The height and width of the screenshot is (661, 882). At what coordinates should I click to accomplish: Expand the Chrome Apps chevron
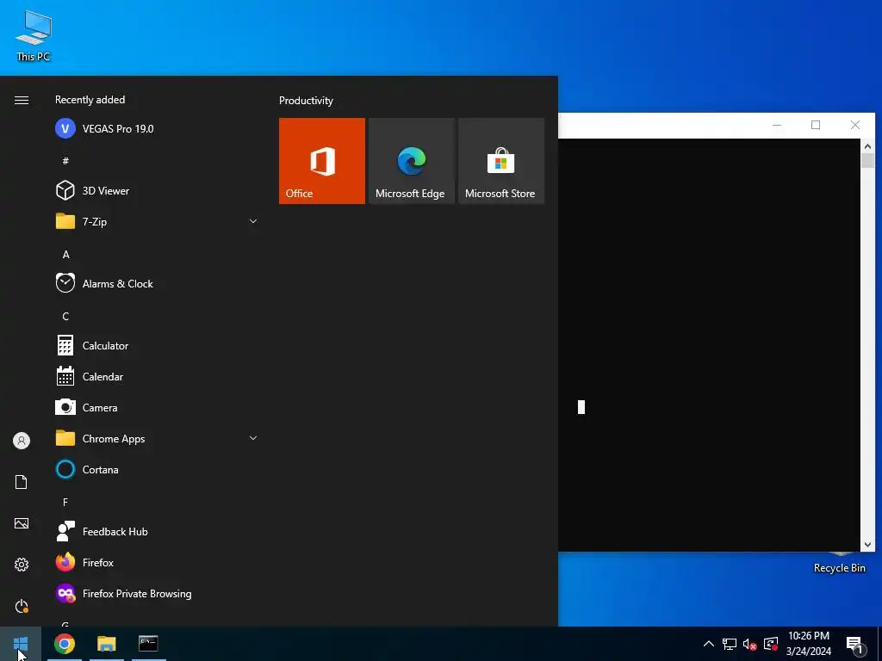tap(253, 438)
